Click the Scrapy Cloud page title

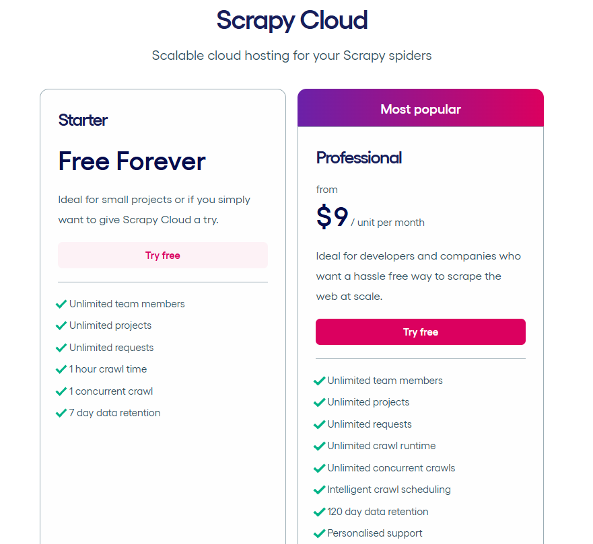[291, 21]
